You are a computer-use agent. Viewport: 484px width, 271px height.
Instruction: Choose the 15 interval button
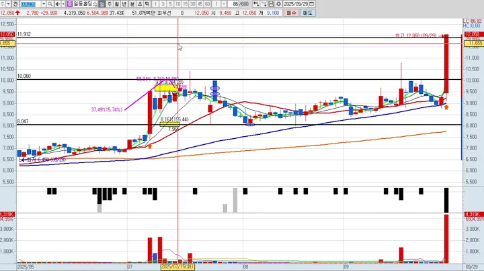(x=186, y=4)
